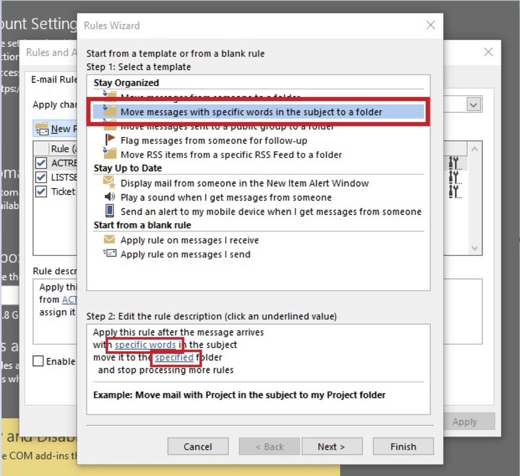Toggle the Ticket rule checkbox
This screenshot has height=476, width=520.
pos(41,192)
